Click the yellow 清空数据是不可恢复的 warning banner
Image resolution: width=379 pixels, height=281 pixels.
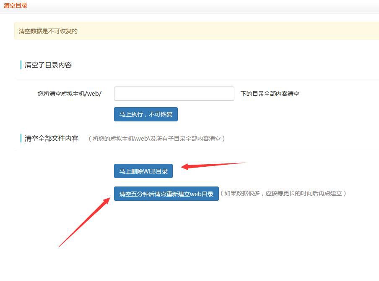tap(48, 31)
